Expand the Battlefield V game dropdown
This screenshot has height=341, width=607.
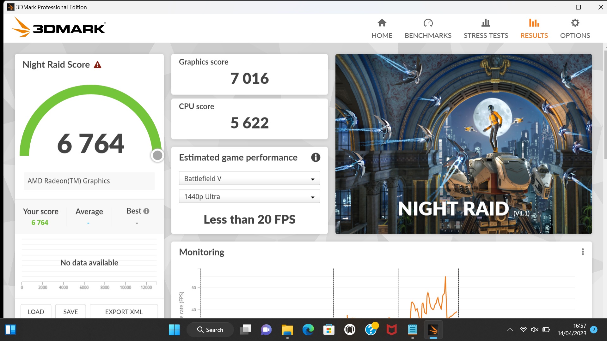click(249, 178)
